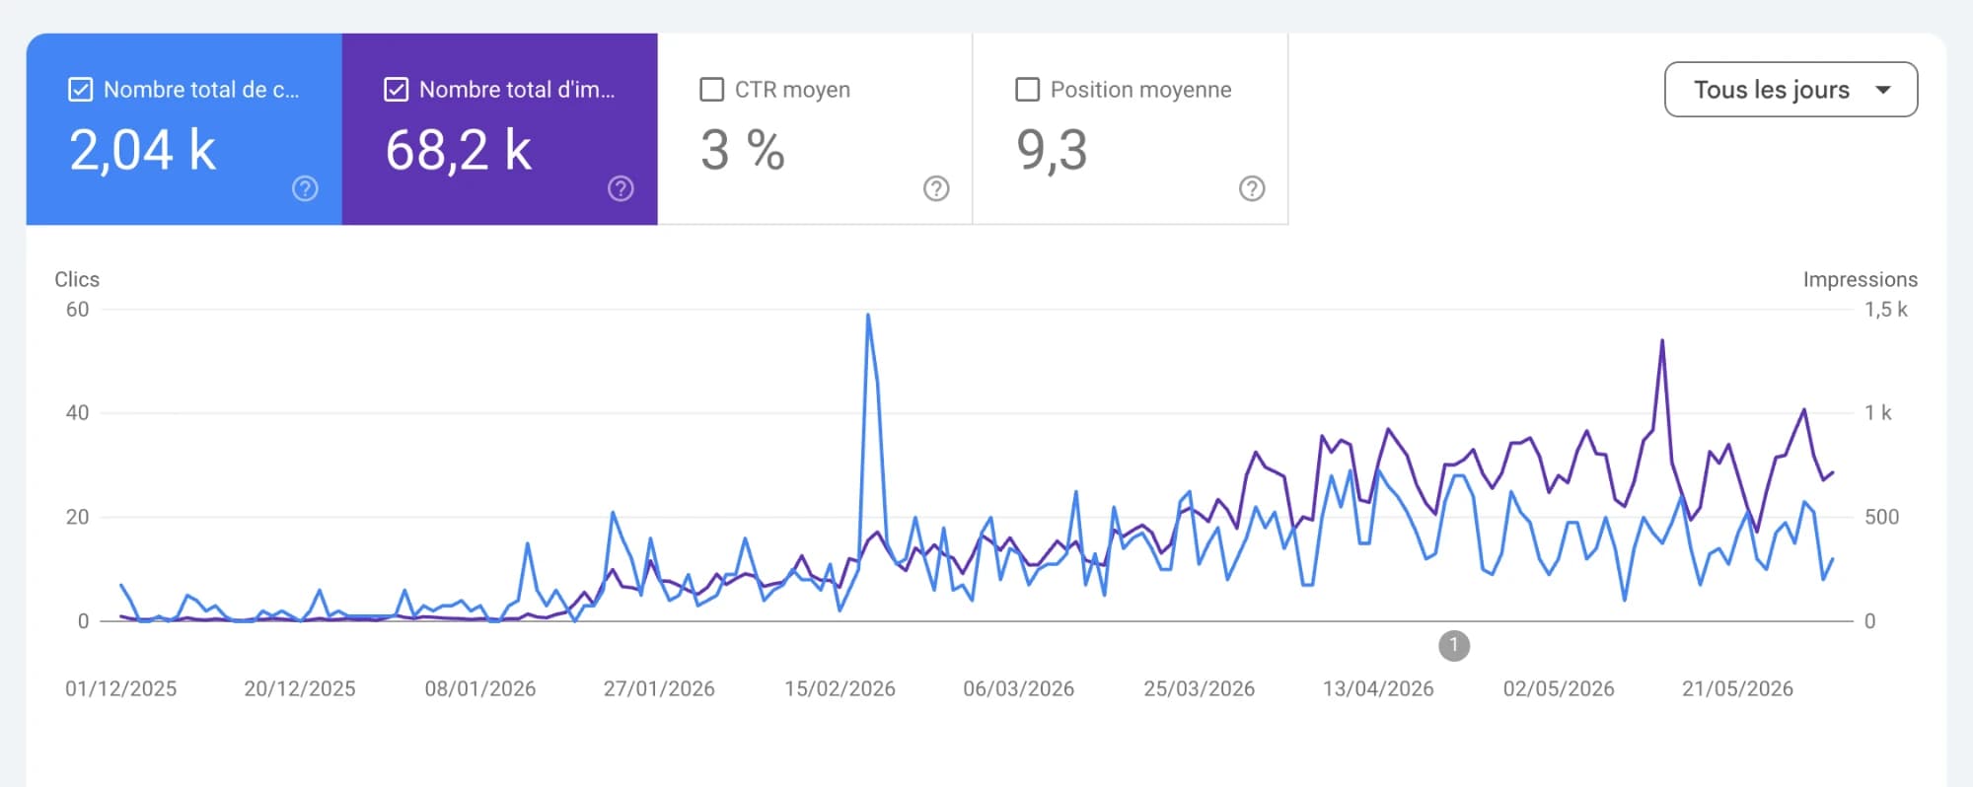Click the 25/03/2026 date label

[x=1200, y=689]
